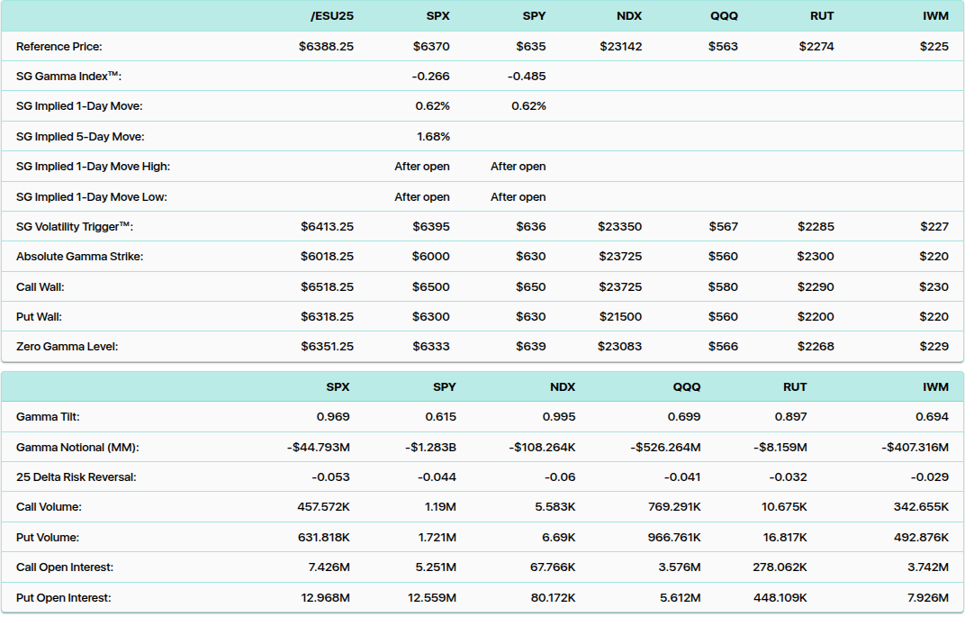Select the 5-day move value 1.68%
This screenshot has width=965, height=617.
(433, 137)
